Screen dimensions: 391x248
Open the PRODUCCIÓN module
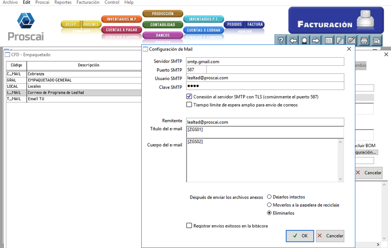163,14
